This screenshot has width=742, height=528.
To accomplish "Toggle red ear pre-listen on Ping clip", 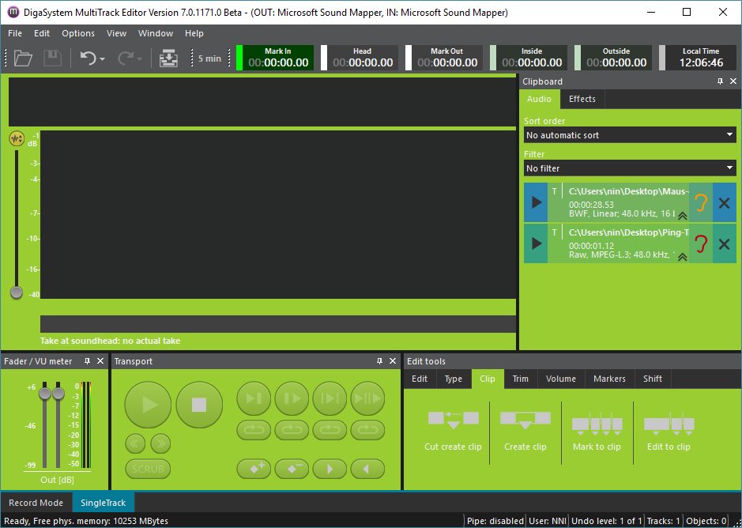I will (700, 244).
